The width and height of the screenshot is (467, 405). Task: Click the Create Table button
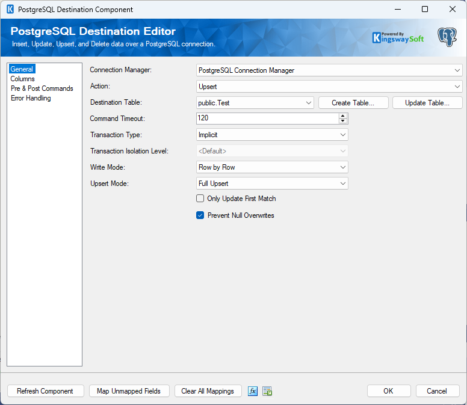[x=353, y=103]
